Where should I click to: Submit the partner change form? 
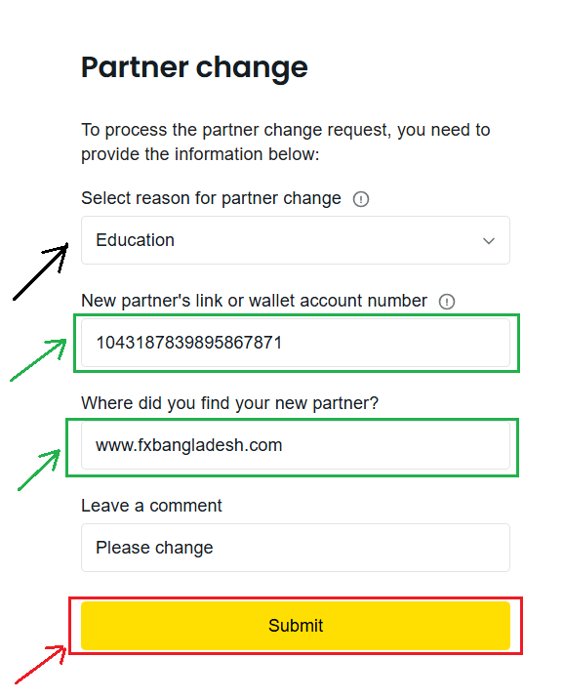pyautogui.click(x=296, y=626)
